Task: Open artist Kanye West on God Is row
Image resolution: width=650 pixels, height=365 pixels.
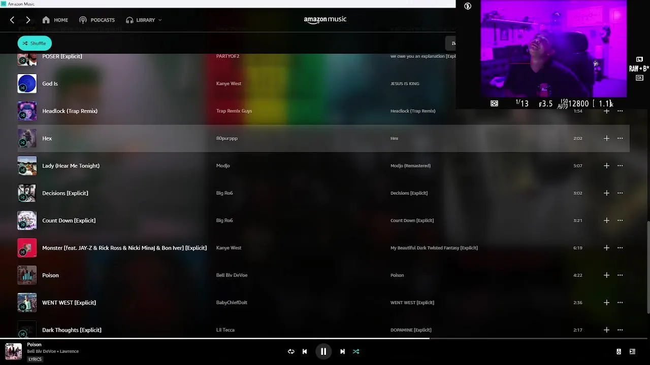Action: pyautogui.click(x=229, y=84)
